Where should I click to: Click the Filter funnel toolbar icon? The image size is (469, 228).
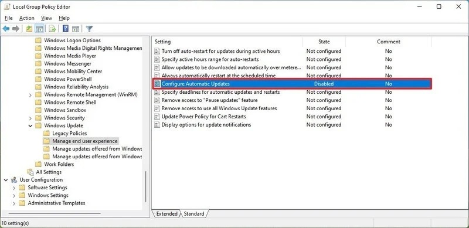tap(89, 29)
